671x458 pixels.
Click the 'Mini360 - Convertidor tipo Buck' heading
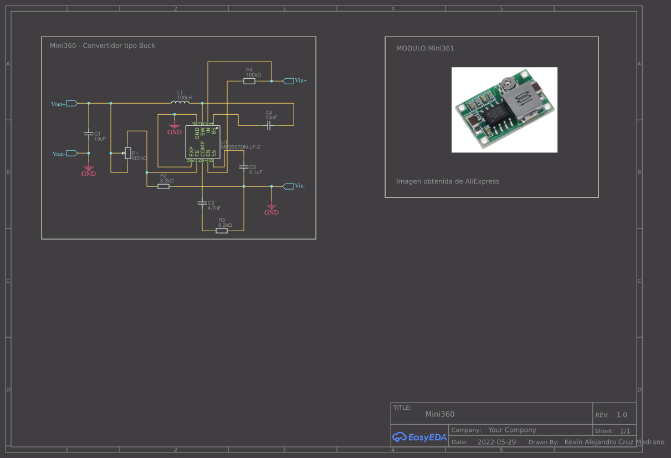click(x=103, y=45)
